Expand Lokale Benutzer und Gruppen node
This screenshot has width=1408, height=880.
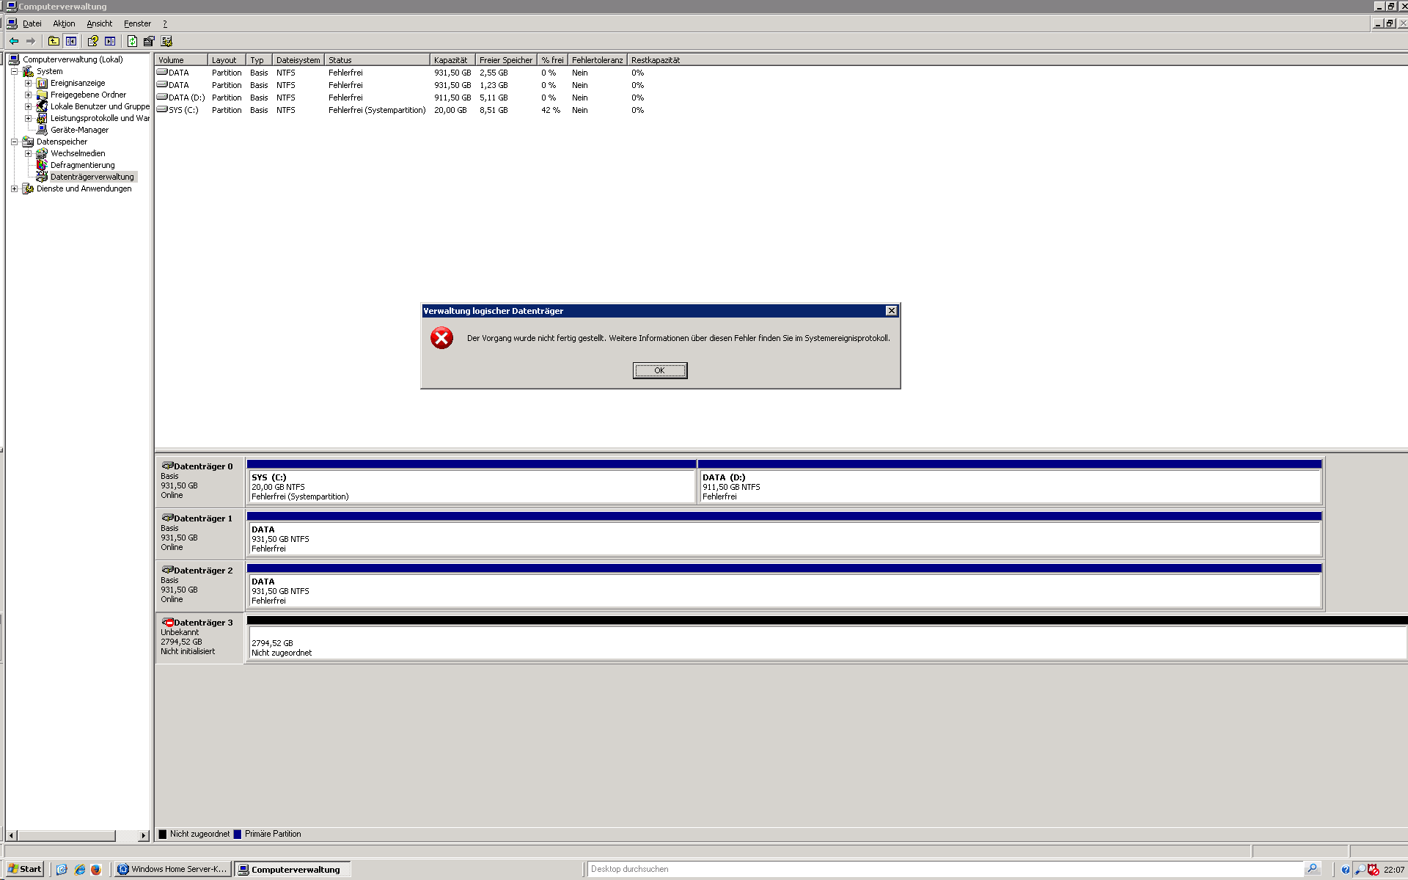point(28,106)
